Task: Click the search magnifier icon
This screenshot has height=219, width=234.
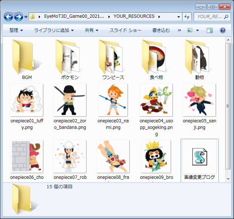Action: pos(226,17)
